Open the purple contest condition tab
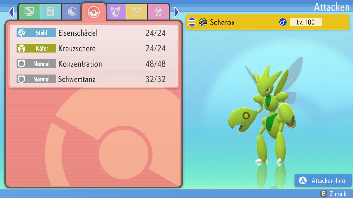 [115, 12]
